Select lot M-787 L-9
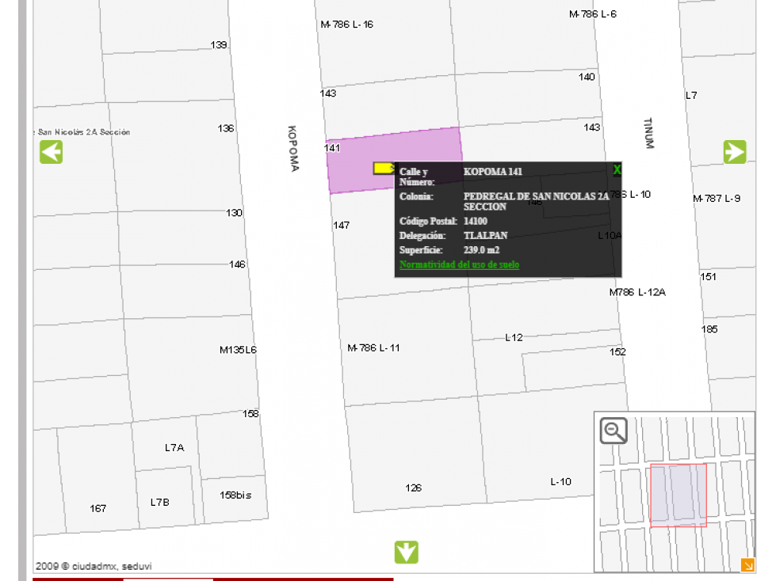 (x=717, y=199)
